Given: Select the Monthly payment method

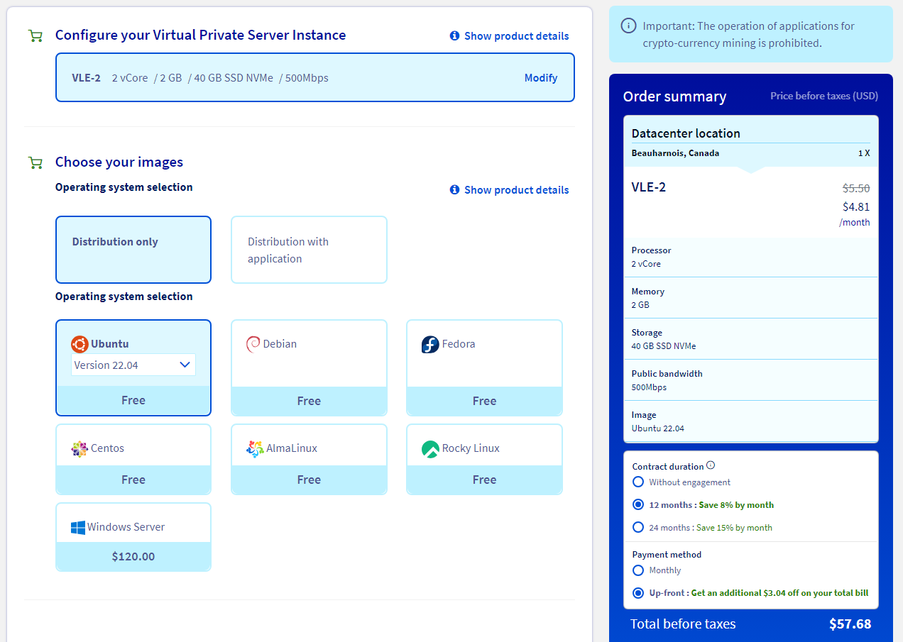Looking at the screenshot, I should tap(638, 570).
